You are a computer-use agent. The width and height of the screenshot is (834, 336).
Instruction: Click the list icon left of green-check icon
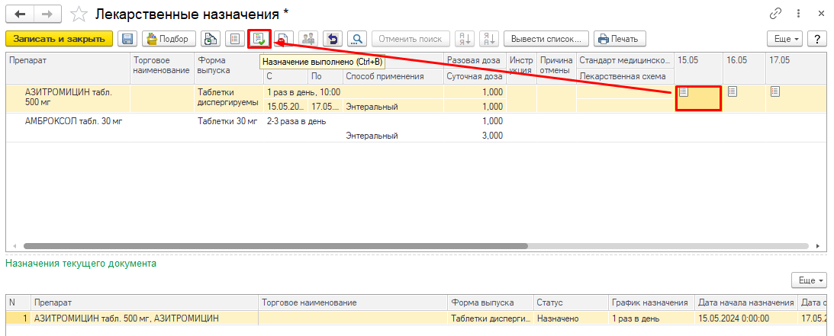[234, 39]
